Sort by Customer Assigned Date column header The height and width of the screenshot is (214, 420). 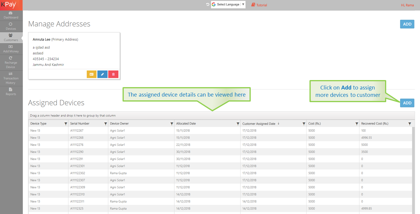pyautogui.click(x=259, y=124)
